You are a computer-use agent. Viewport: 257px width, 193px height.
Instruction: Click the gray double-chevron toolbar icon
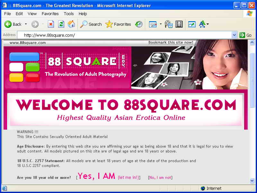[x=179, y=24]
